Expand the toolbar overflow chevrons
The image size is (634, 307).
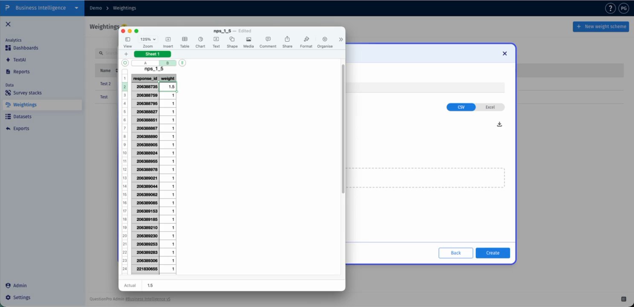[341, 39]
